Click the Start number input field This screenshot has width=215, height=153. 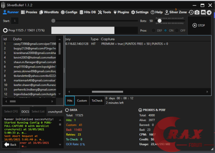point(15,21)
